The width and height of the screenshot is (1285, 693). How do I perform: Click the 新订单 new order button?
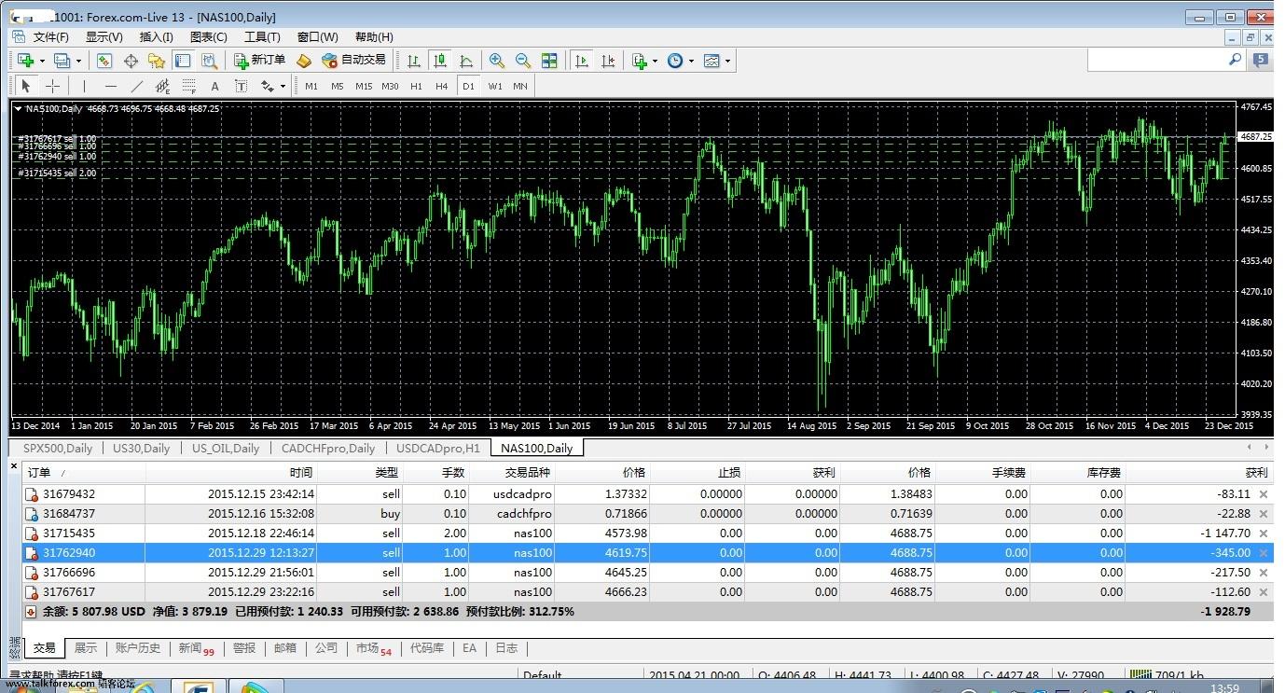pos(259,61)
